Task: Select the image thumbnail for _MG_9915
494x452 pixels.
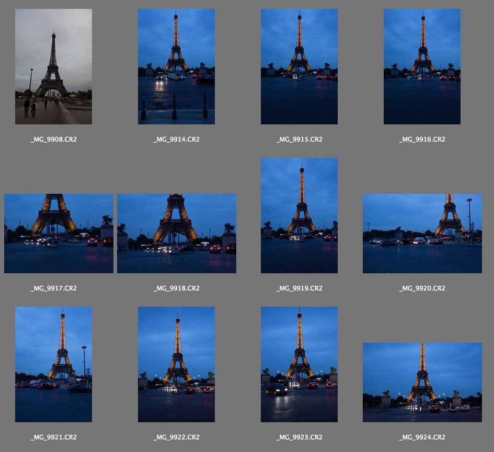Action: click(x=299, y=66)
